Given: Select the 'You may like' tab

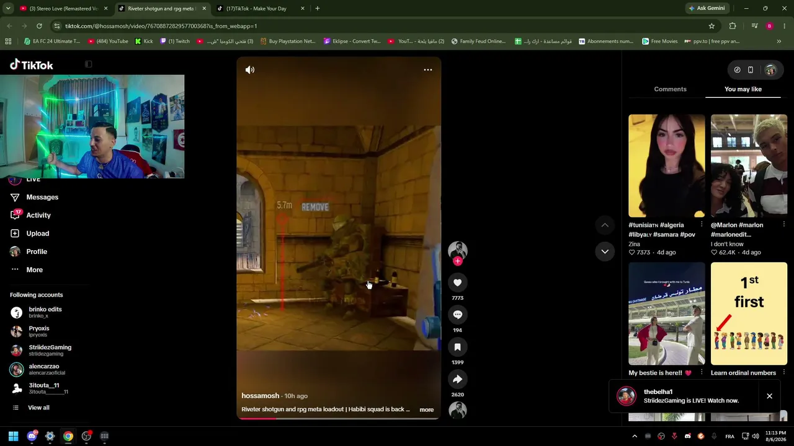Looking at the screenshot, I should [x=743, y=89].
